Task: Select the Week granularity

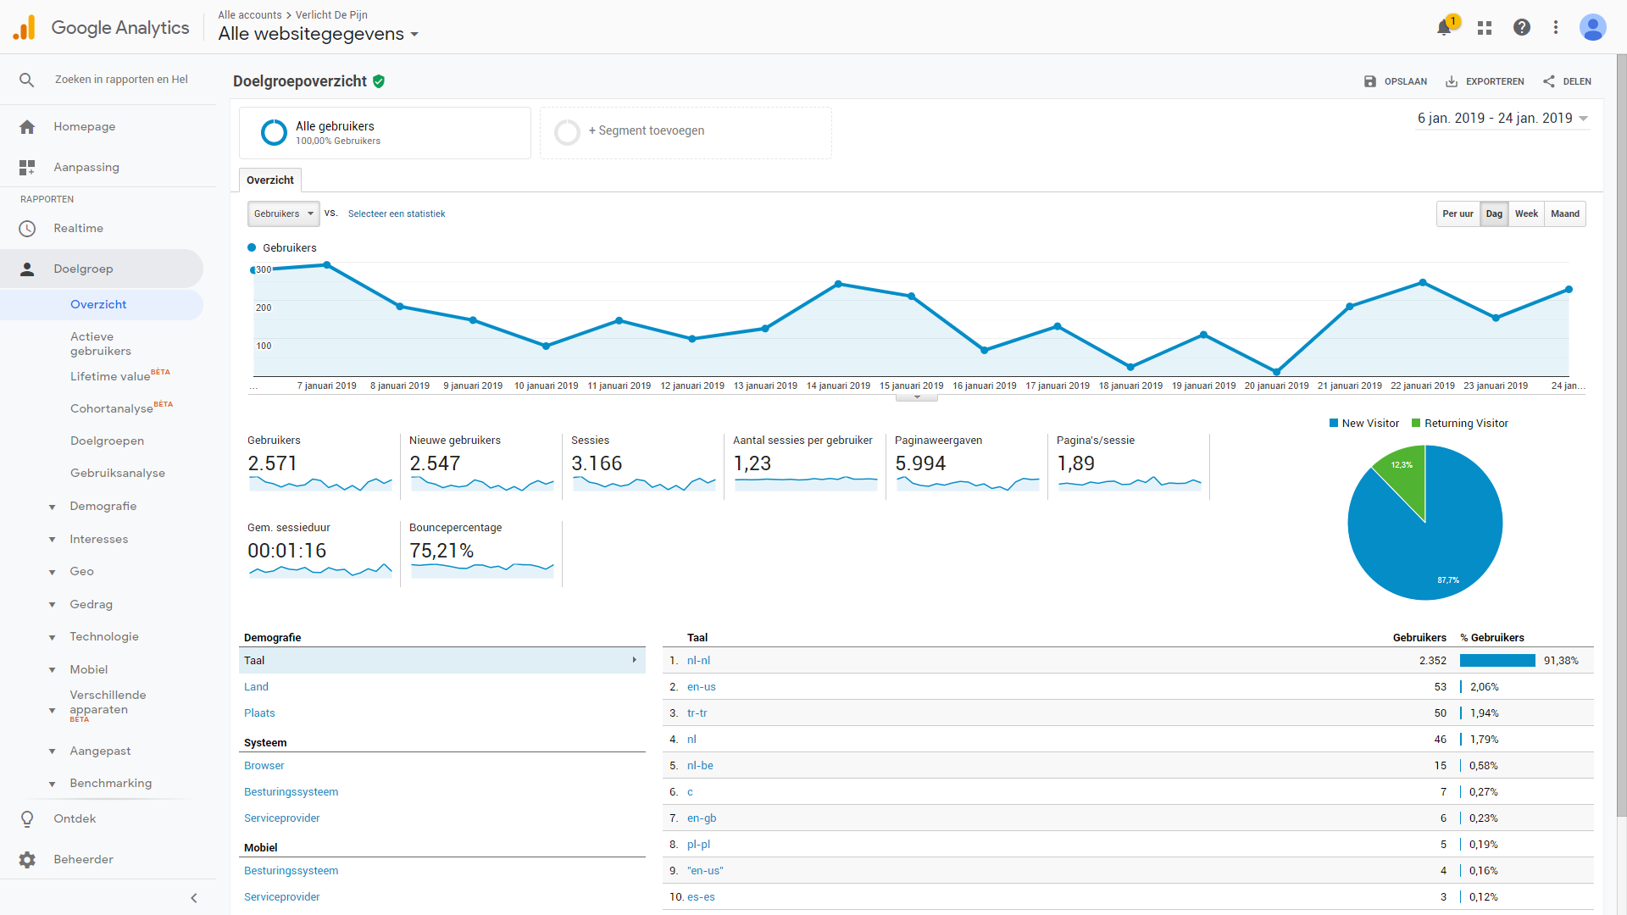Action: click(1526, 214)
